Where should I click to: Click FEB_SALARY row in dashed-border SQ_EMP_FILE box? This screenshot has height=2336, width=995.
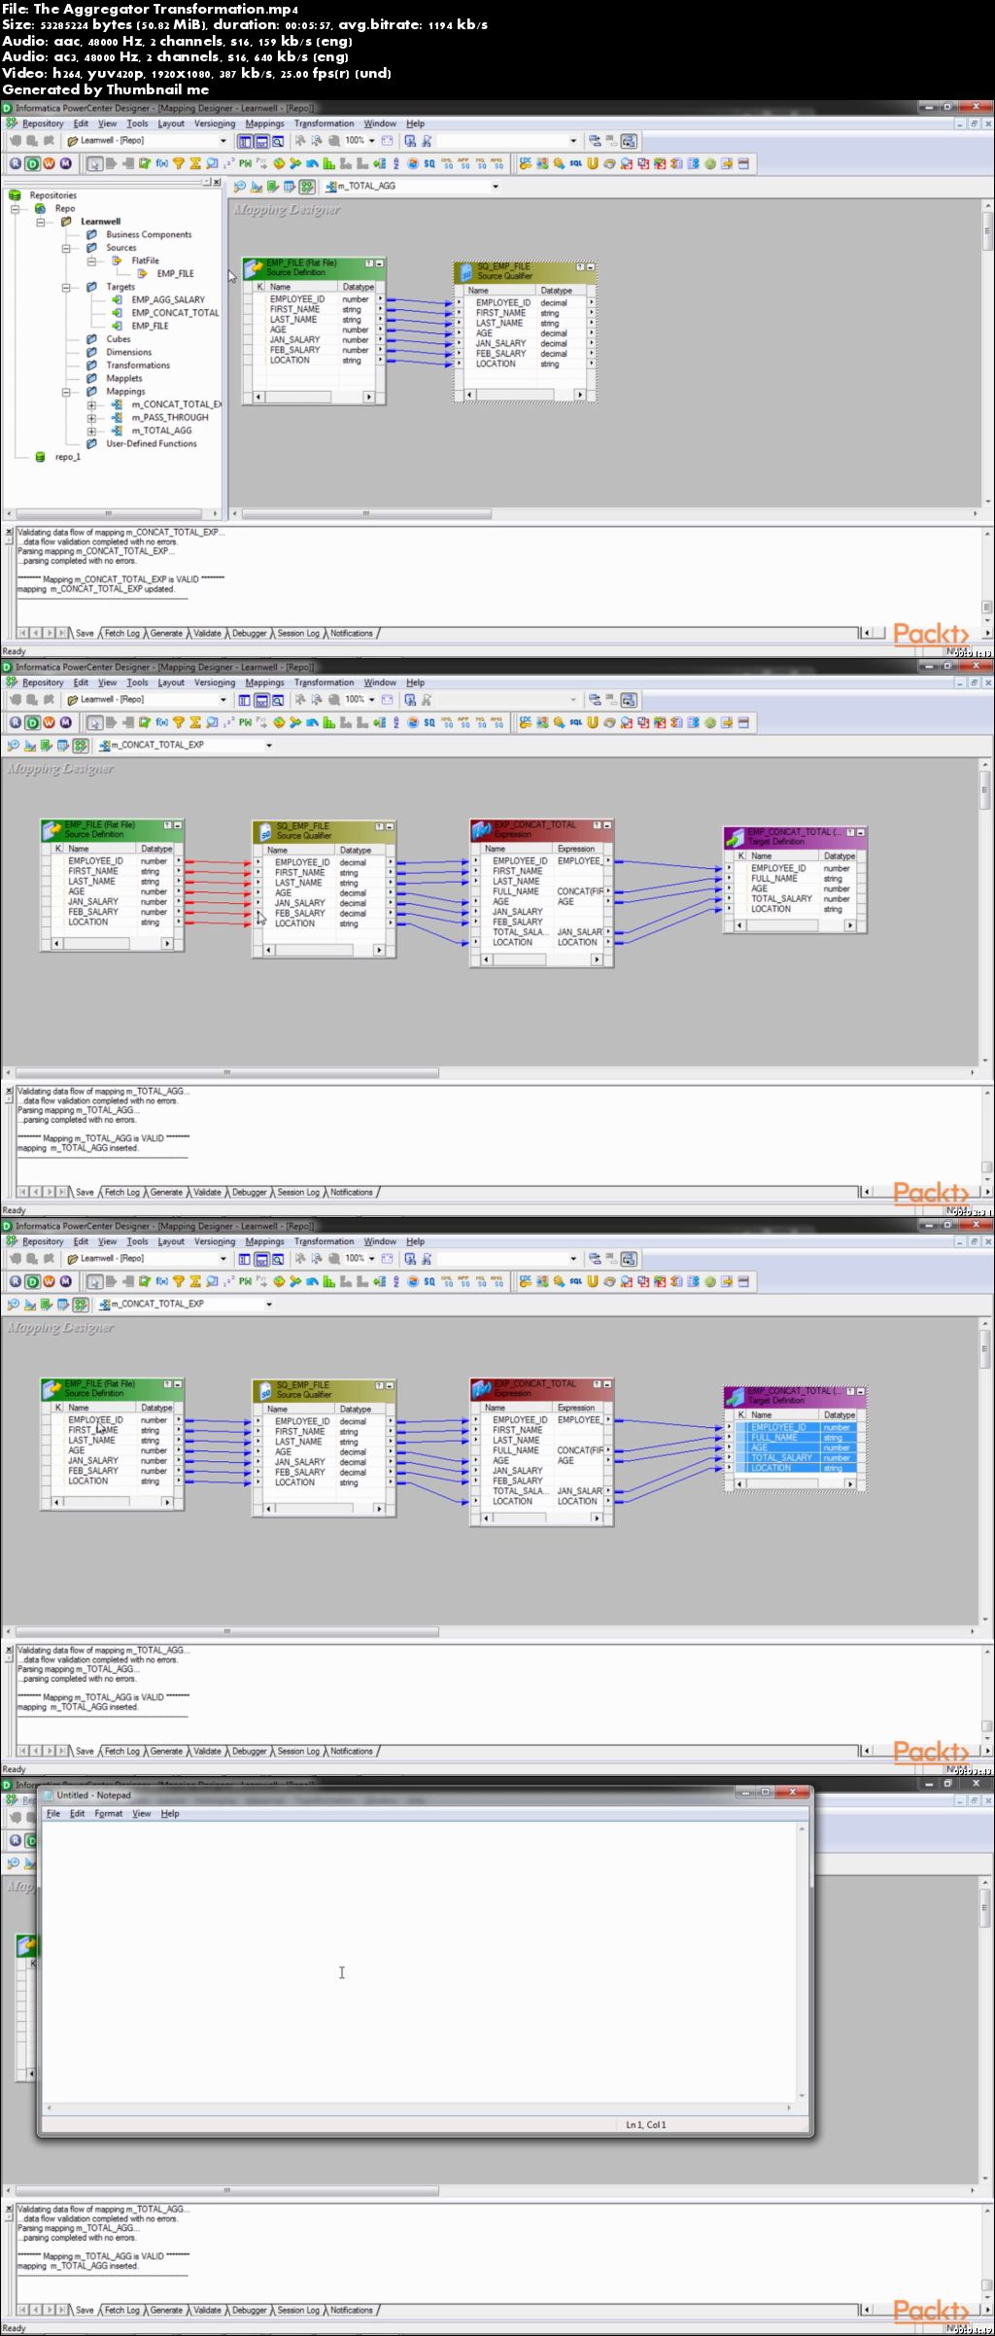click(x=525, y=354)
